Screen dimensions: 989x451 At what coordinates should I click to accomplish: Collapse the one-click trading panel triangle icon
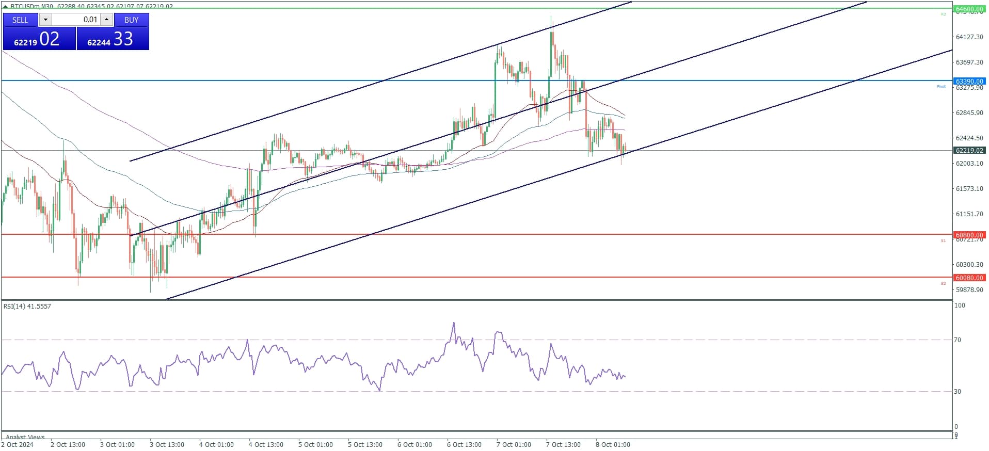pos(5,7)
